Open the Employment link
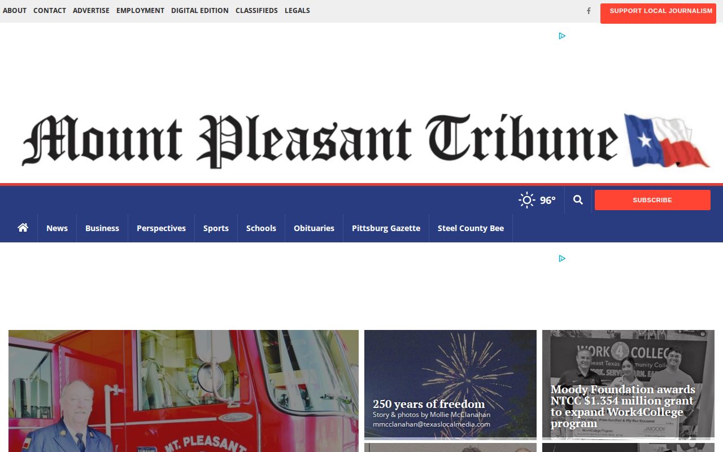 (140, 11)
